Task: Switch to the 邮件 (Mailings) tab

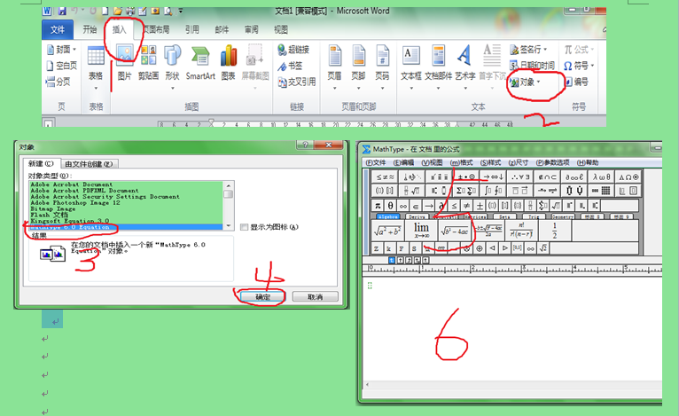Action: coord(222,29)
